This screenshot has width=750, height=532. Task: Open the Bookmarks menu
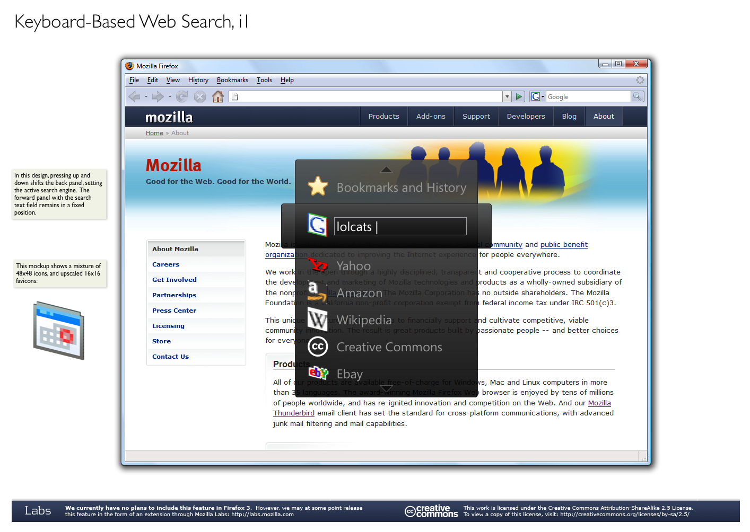232,80
